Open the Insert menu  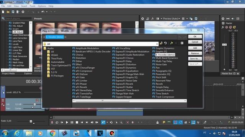click(24, 6)
